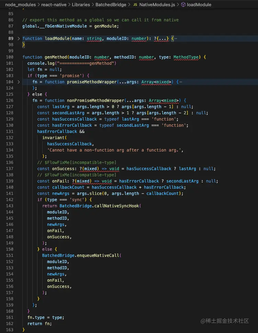Click enqueueNativeCall method call
The image size is (258, 333).
98,255
